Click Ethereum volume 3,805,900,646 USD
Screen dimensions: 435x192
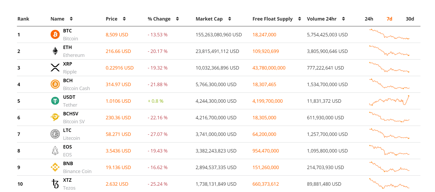(x=327, y=51)
